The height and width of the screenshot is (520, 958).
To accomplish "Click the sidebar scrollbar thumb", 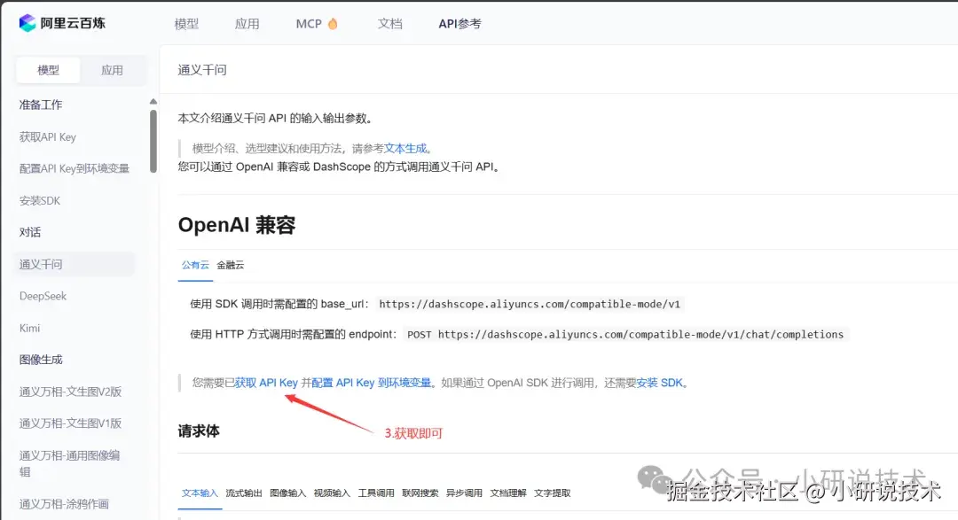I will [153, 141].
